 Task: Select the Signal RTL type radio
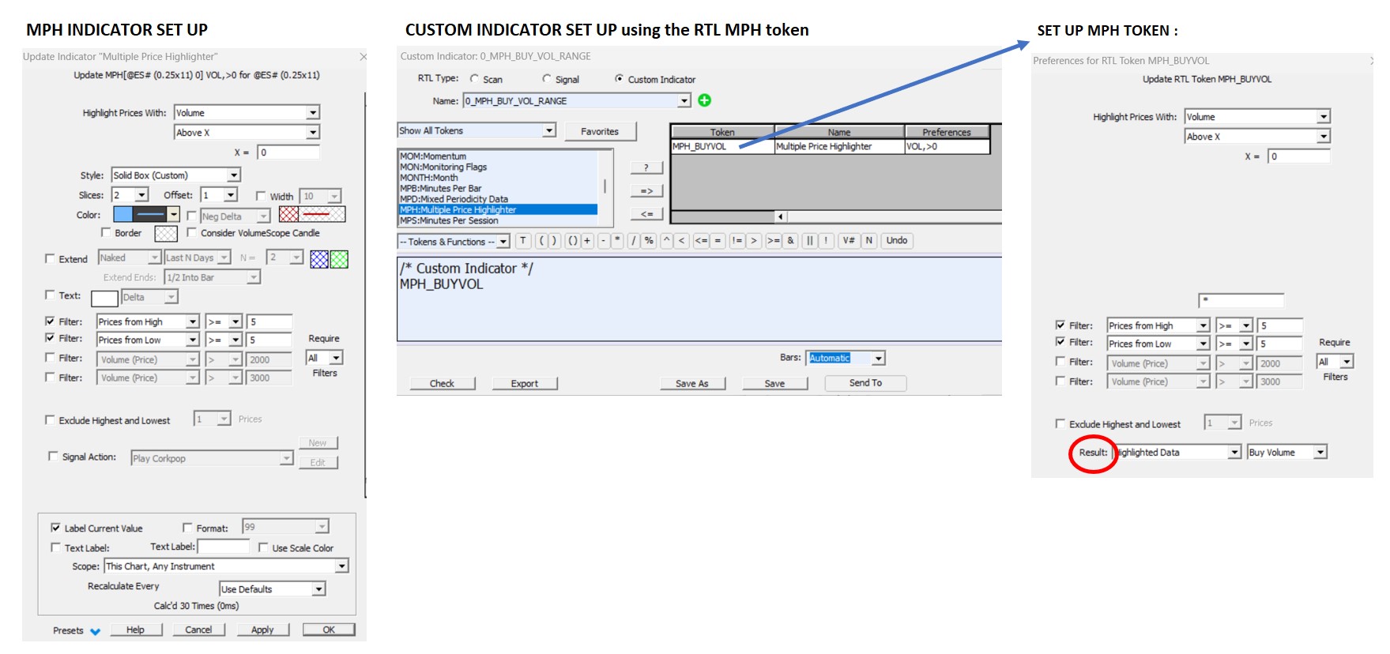click(x=547, y=79)
